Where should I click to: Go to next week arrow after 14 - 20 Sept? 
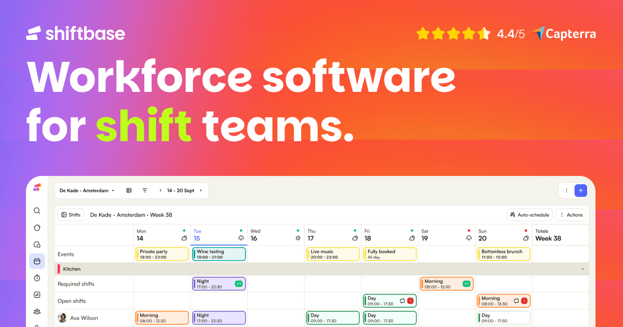[201, 190]
